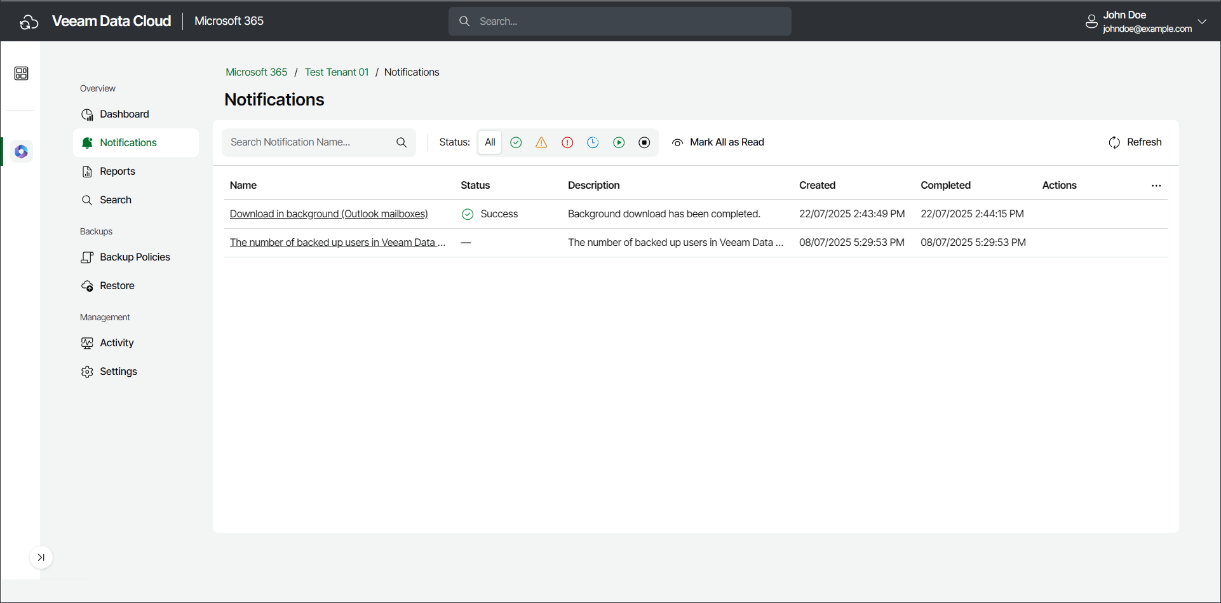This screenshot has height=603, width=1221.
Task: Click the global Search field in top bar
Action: click(x=620, y=22)
